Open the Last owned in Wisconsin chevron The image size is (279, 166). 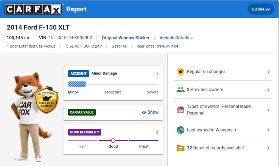coord(268,130)
